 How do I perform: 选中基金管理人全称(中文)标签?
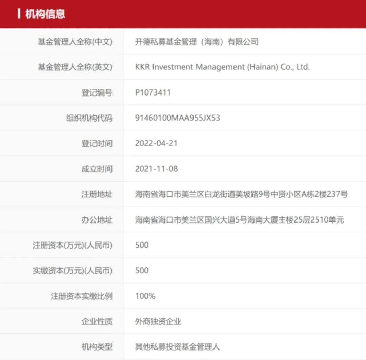click(75, 42)
